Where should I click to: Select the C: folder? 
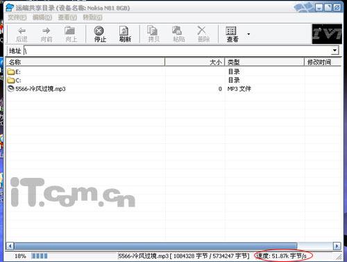pos(14,81)
